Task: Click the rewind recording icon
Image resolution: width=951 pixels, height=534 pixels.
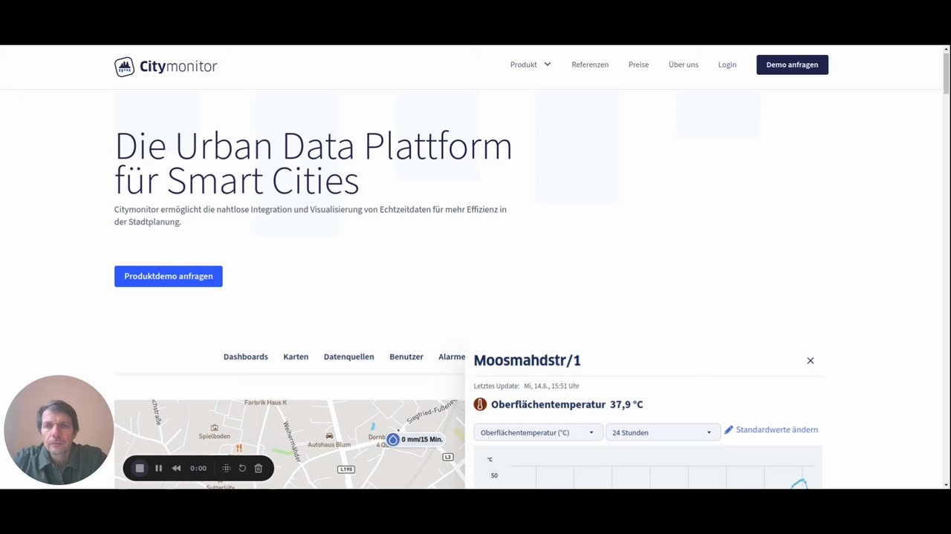Action: [x=176, y=468]
